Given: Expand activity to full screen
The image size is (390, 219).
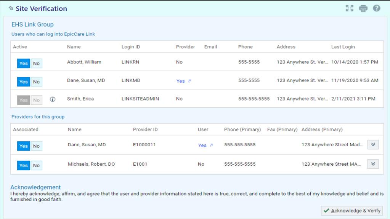Looking at the screenshot, I should click(x=350, y=8).
